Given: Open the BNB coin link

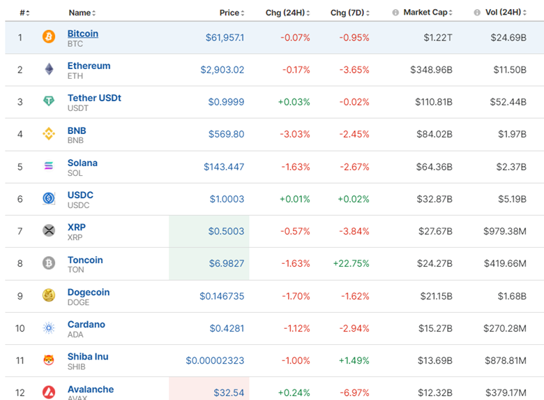Looking at the screenshot, I should pos(77,131).
